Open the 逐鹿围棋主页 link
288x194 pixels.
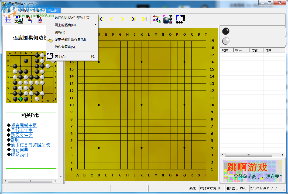24,125
